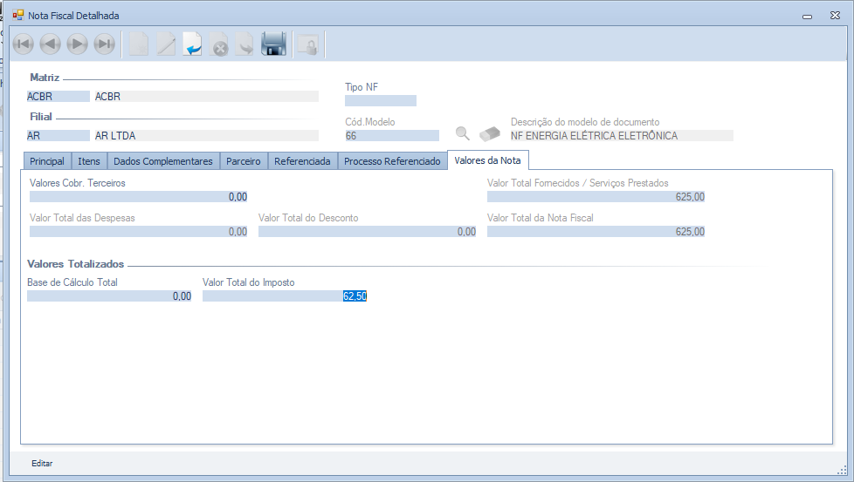The width and height of the screenshot is (854, 482).
Task: Click the edit pencil toolbar icon
Action: [x=166, y=44]
